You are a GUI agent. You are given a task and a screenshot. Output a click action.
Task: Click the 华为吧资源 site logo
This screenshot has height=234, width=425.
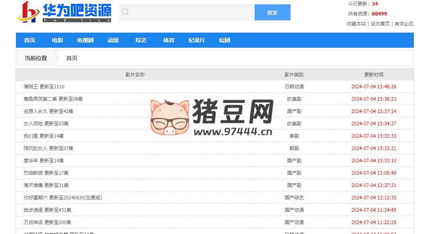click(x=66, y=12)
